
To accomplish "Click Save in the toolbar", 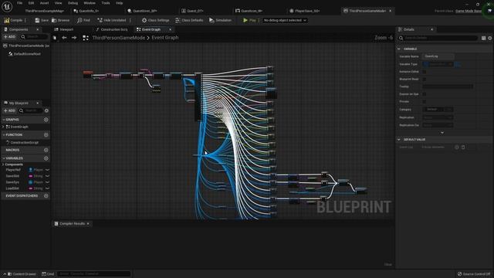I will pyautogui.click(x=42, y=20).
